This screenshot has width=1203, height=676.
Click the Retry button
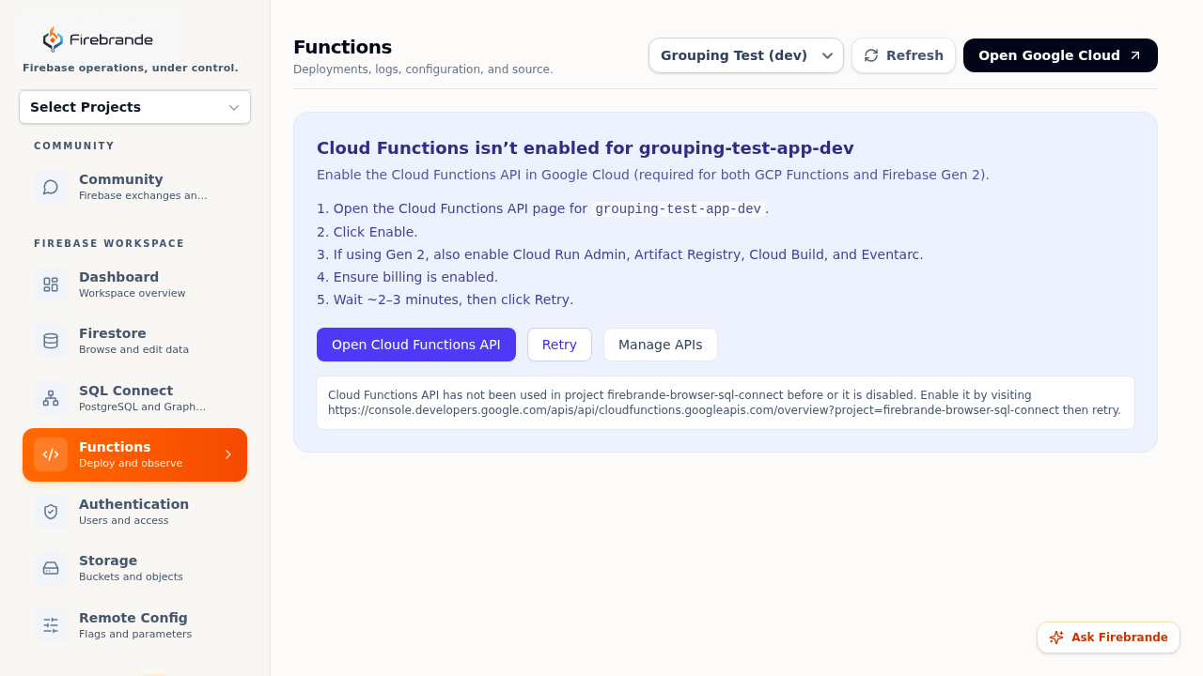pyautogui.click(x=559, y=345)
